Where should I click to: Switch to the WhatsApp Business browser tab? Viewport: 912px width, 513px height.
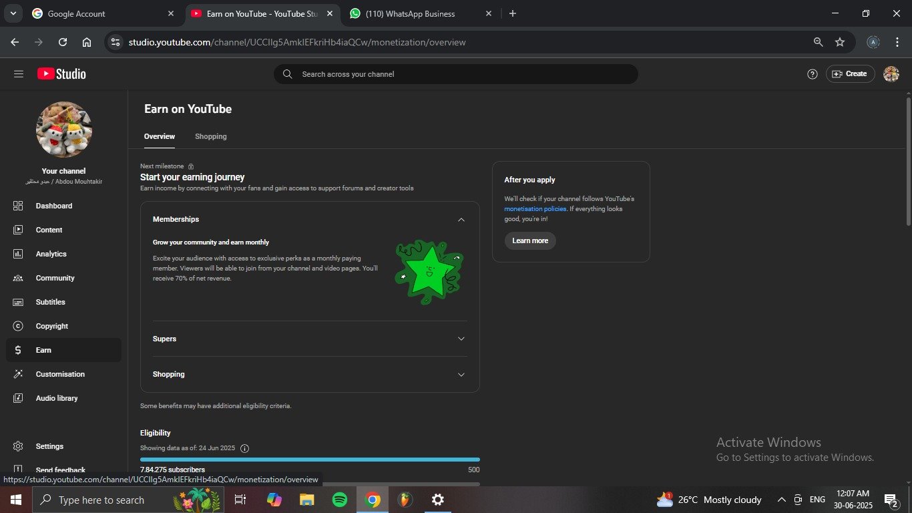[x=421, y=13]
